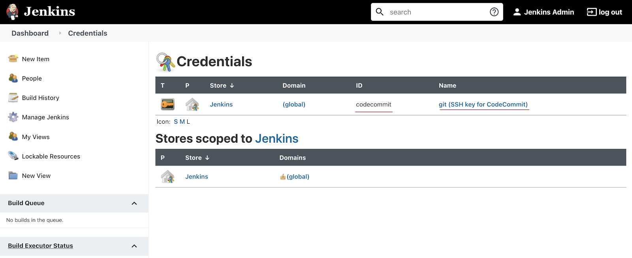The image size is (632, 258).
Task: Click the New View folder icon
Action: click(x=13, y=175)
